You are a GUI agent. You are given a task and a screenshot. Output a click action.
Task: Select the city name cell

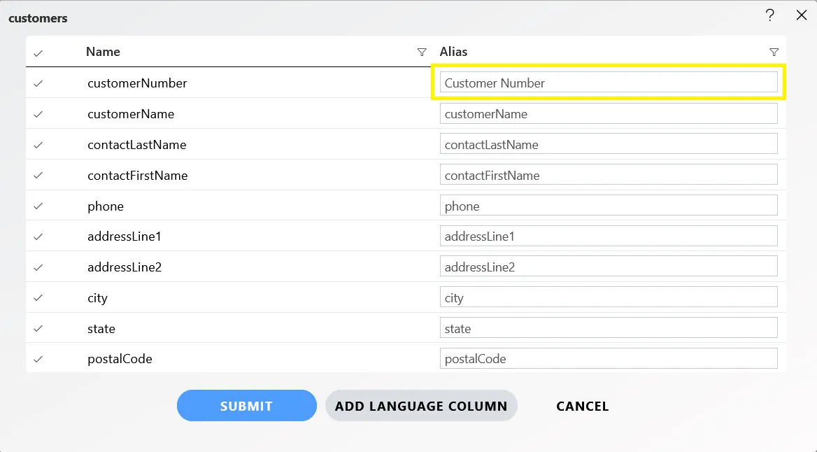pos(97,297)
